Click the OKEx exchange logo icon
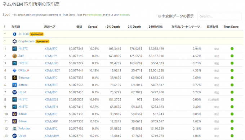Screen dimensions: 245x140 14,70
